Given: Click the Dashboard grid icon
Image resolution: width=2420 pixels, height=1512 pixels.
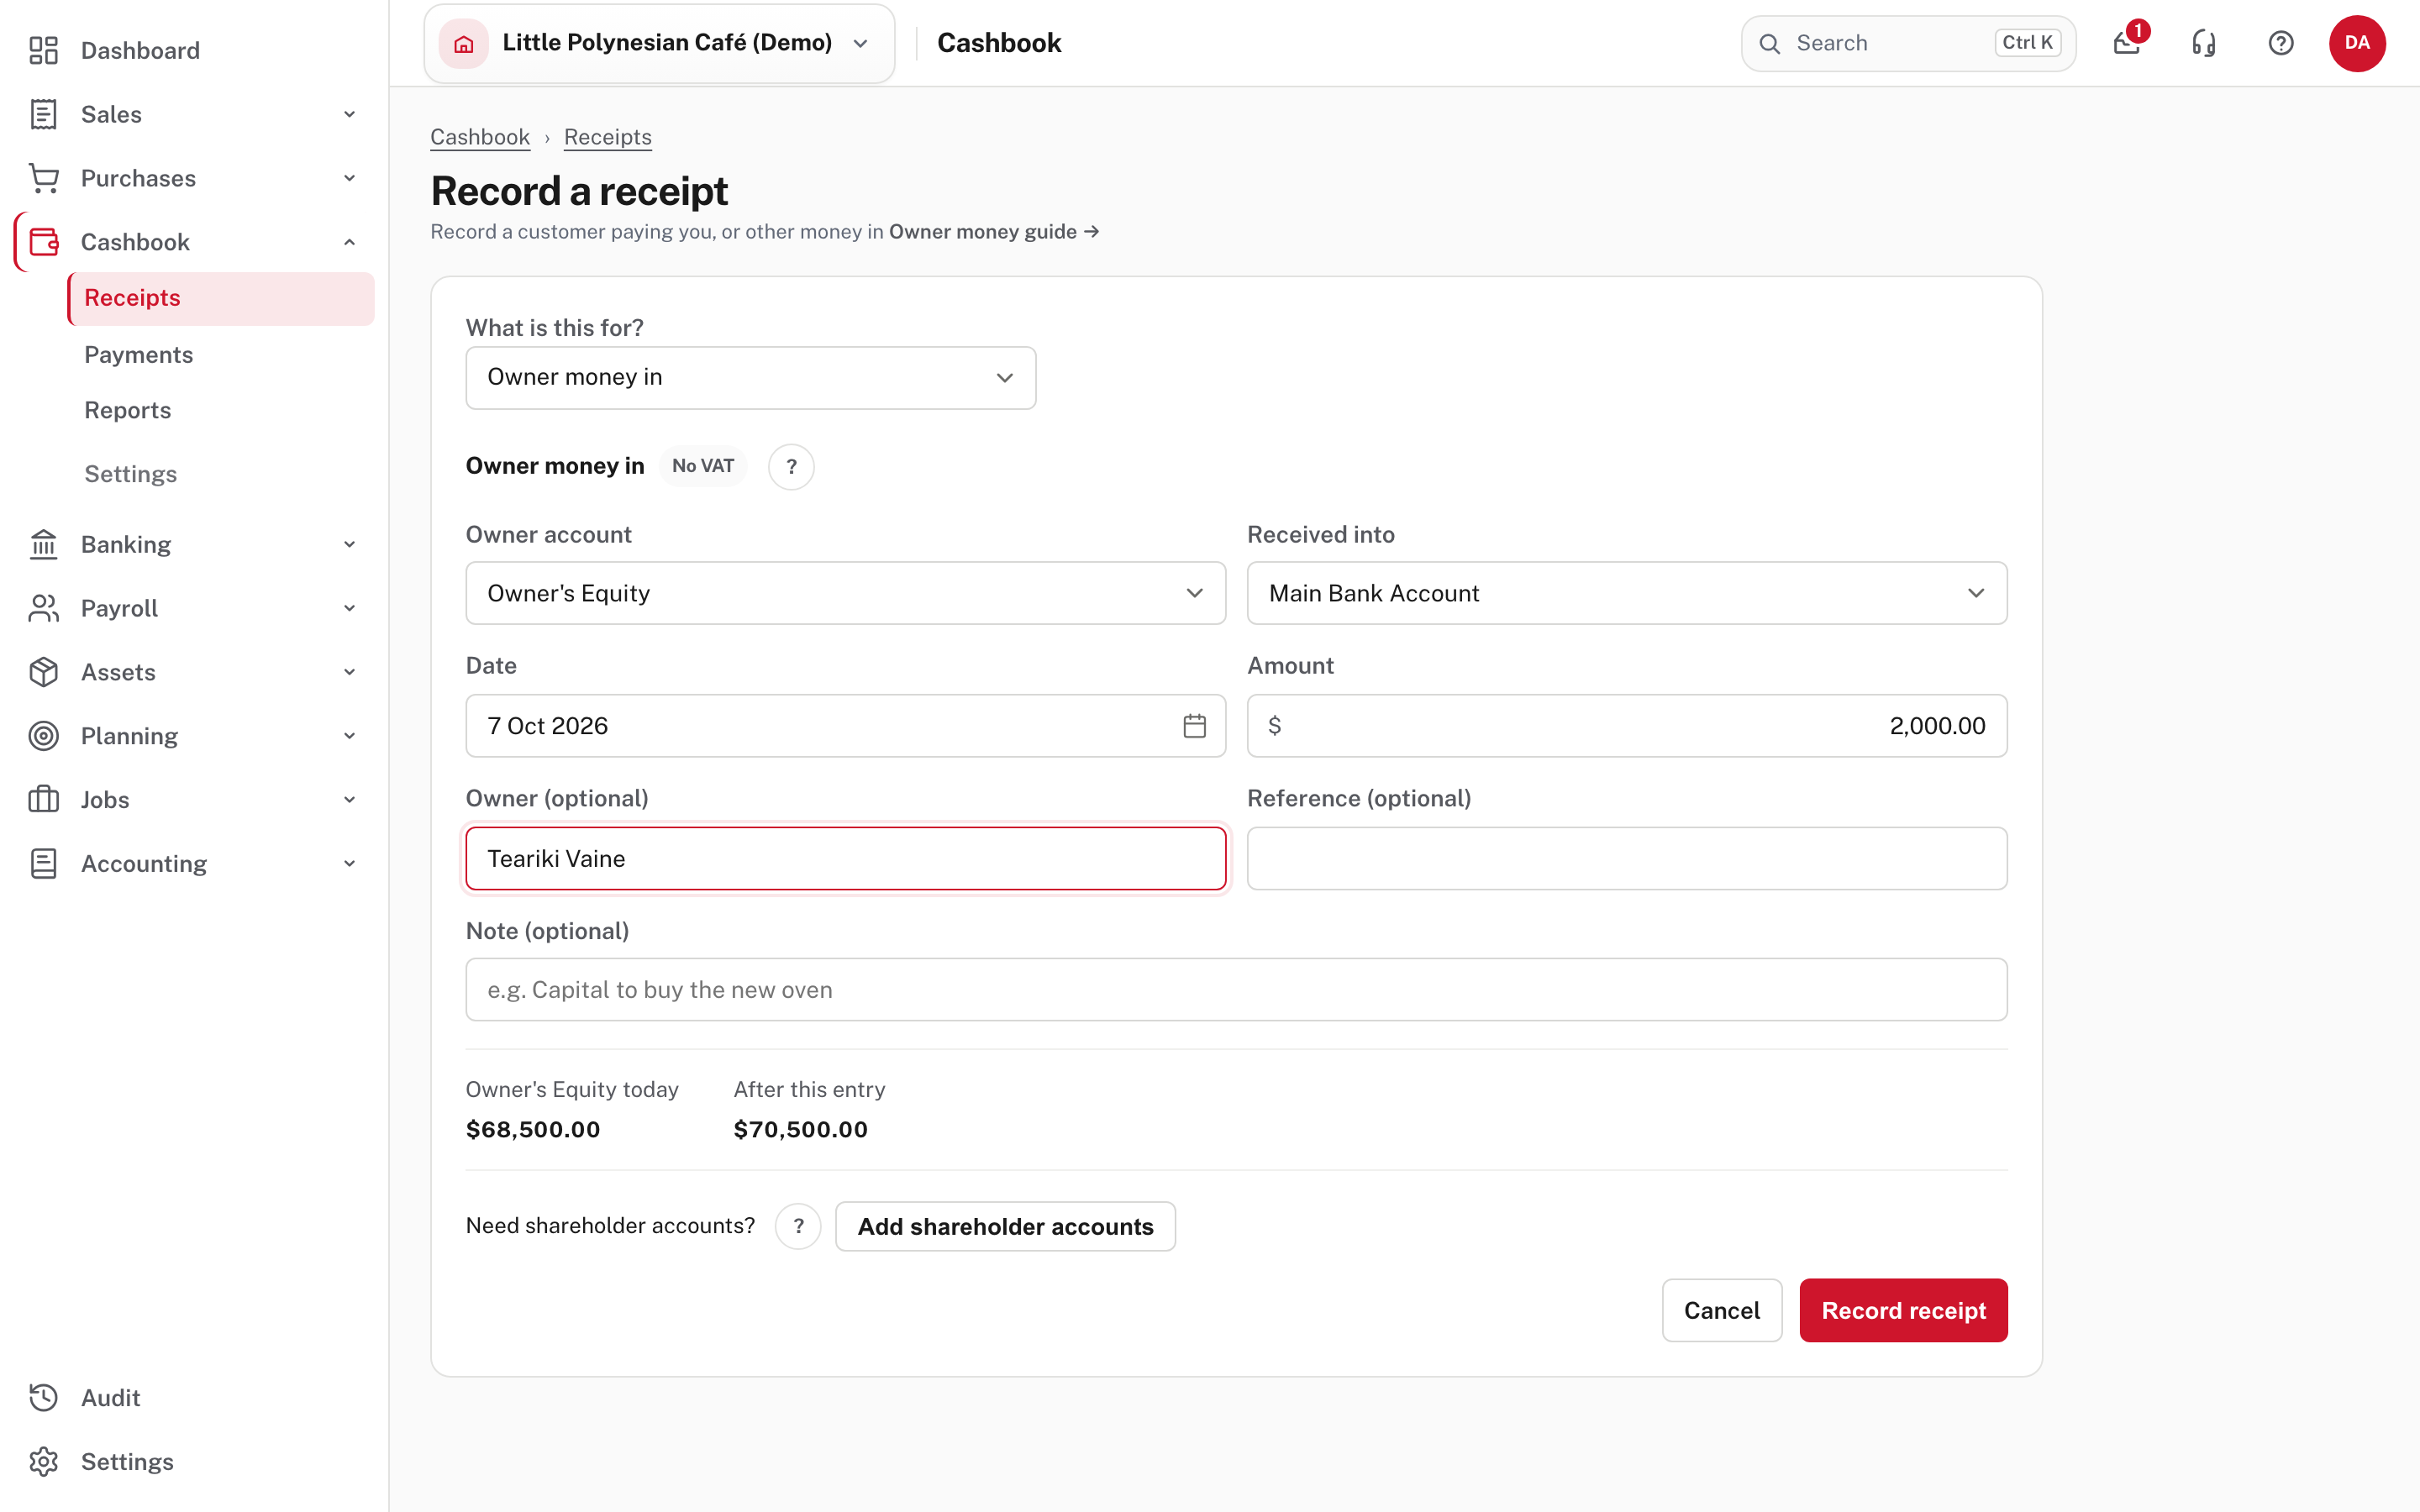Looking at the screenshot, I should [x=43, y=50].
